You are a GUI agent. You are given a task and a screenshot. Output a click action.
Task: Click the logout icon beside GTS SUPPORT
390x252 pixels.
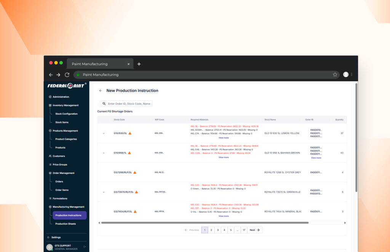85,247
